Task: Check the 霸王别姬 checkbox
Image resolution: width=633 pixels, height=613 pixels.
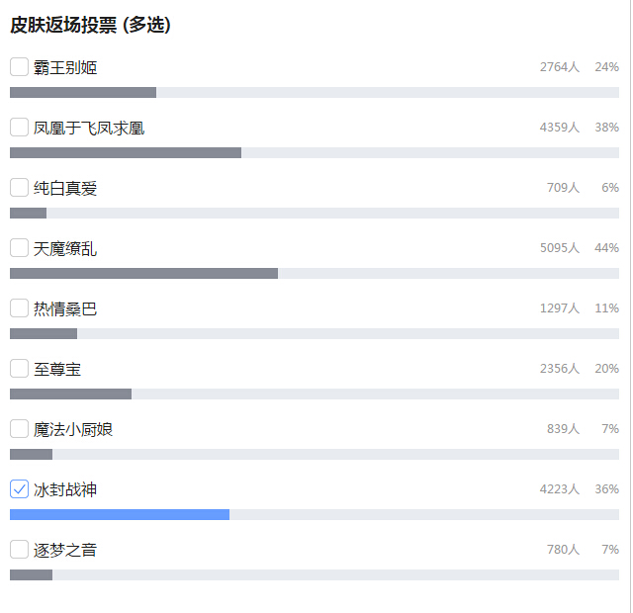Action: click(x=19, y=66)
